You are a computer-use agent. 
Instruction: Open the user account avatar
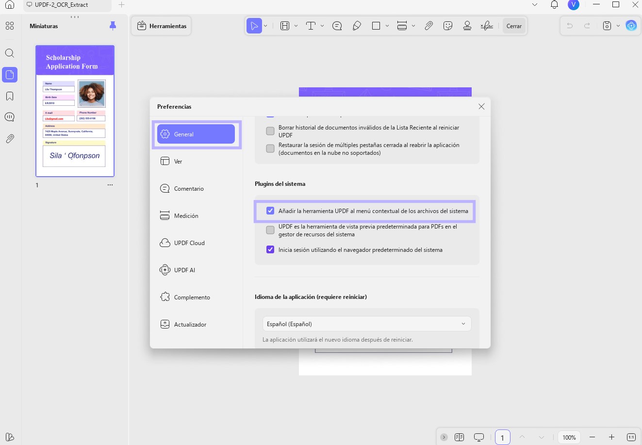coord(574,5)
